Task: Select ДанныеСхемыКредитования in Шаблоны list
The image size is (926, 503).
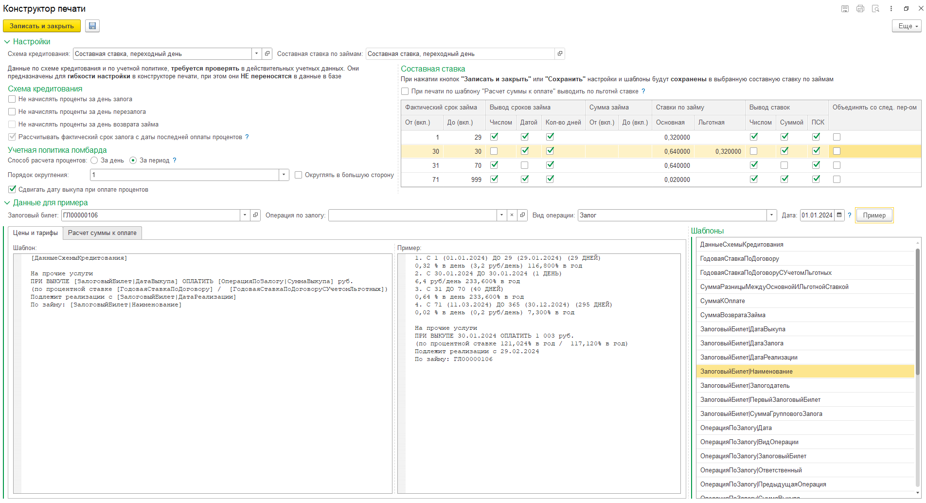Action: tap(805, 245)
